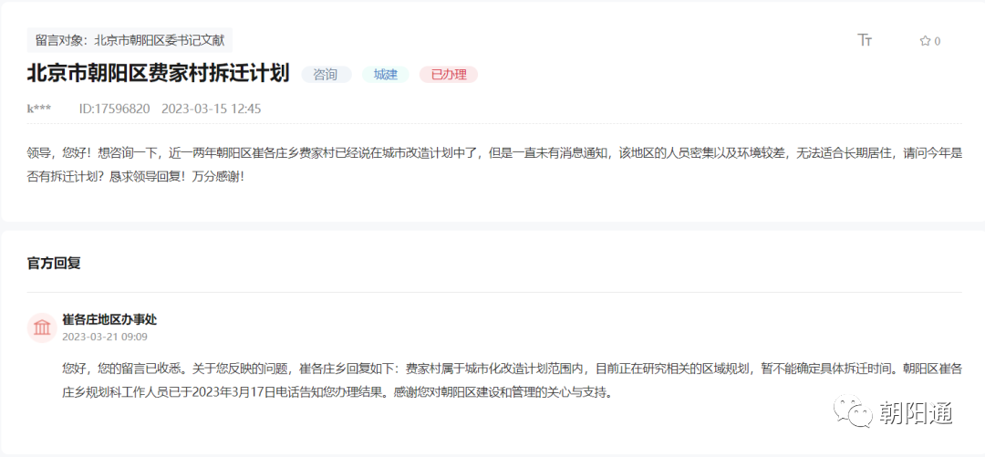Select the 城建 topic tag
The image size is (985, 457).
tap(386, 75)
